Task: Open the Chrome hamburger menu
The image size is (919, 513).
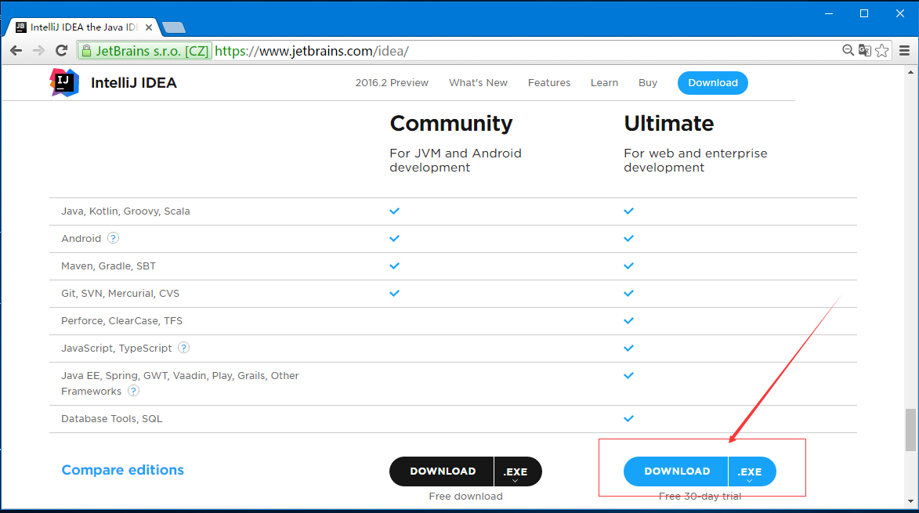Action: pos(904,51)
